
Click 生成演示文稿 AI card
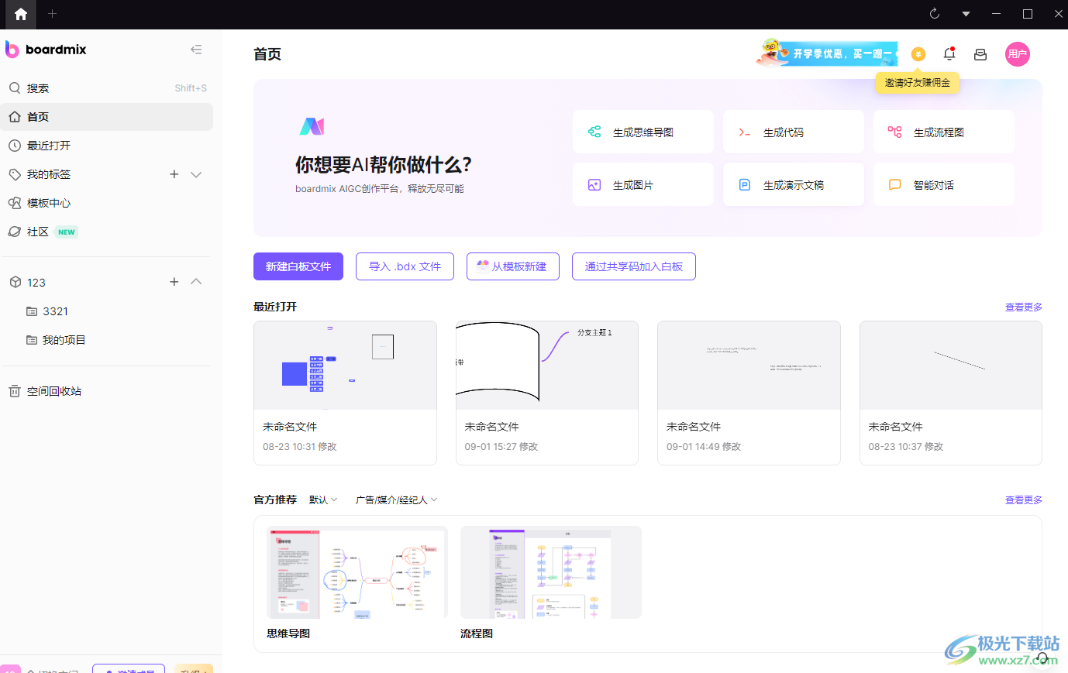(794, 184)
